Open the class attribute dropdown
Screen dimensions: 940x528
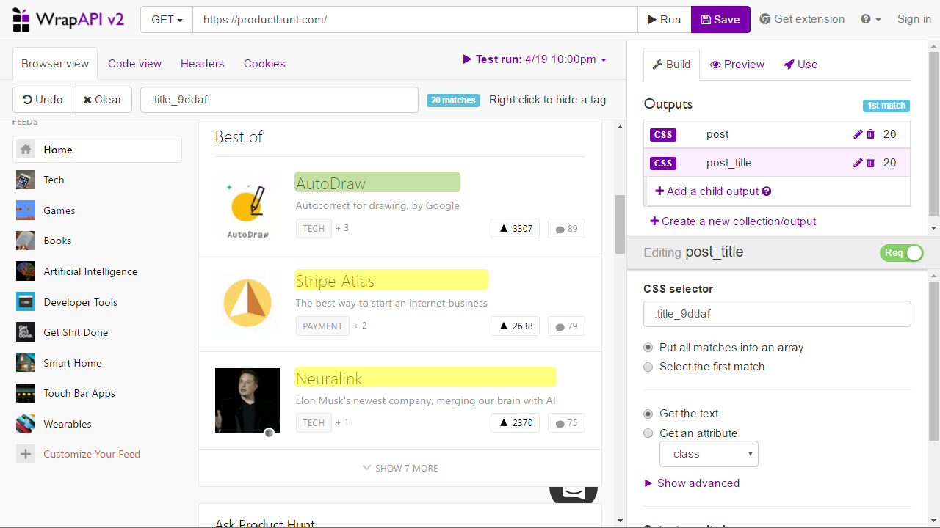click(709, 454)
